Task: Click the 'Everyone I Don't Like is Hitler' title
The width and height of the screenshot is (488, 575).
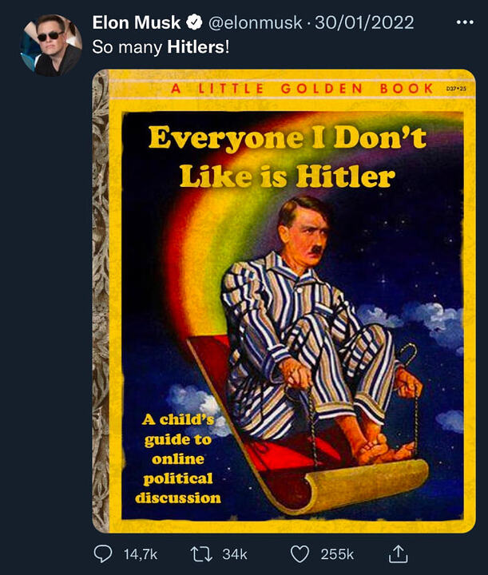Action: 288,157
